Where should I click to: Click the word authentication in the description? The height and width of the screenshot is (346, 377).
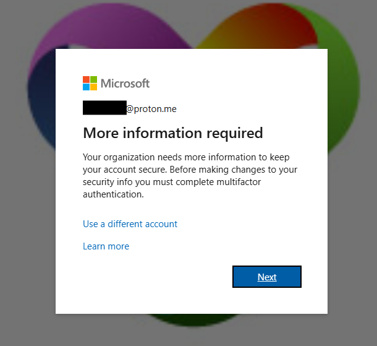113,194
